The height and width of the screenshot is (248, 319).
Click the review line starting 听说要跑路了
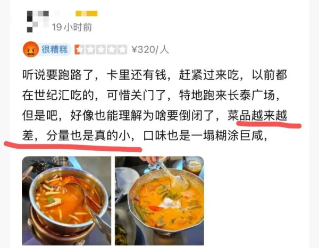tap(155, 75)
